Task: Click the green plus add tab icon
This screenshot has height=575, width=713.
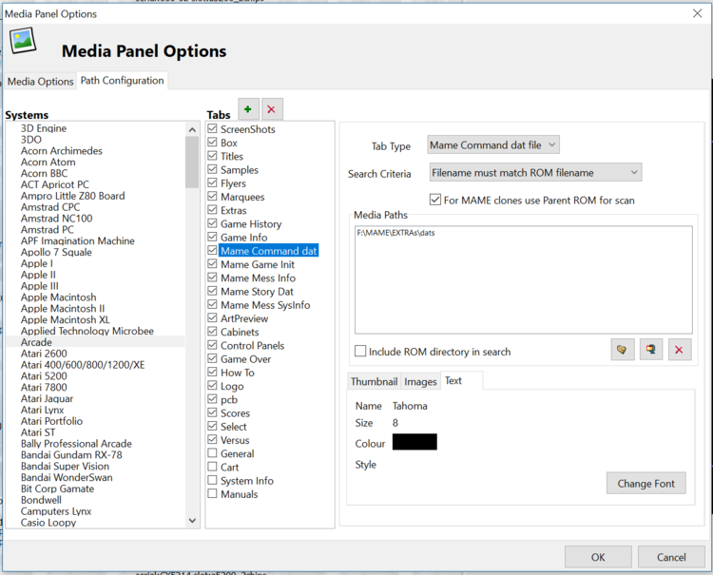Action: coord(248,109)
